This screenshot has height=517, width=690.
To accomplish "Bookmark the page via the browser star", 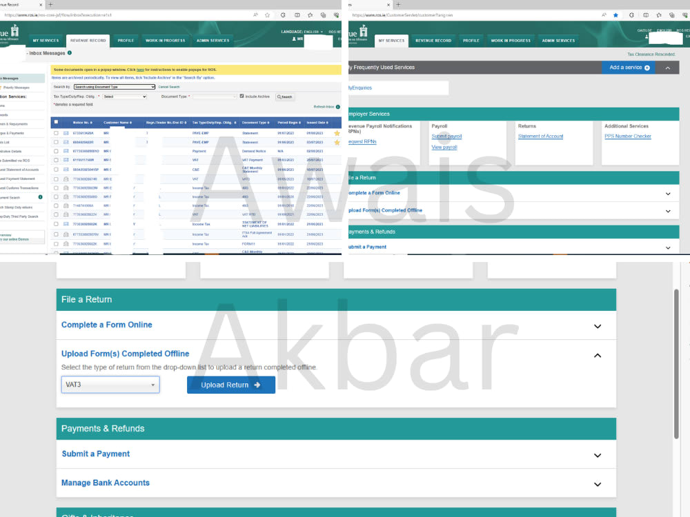I will click(266, 14).
